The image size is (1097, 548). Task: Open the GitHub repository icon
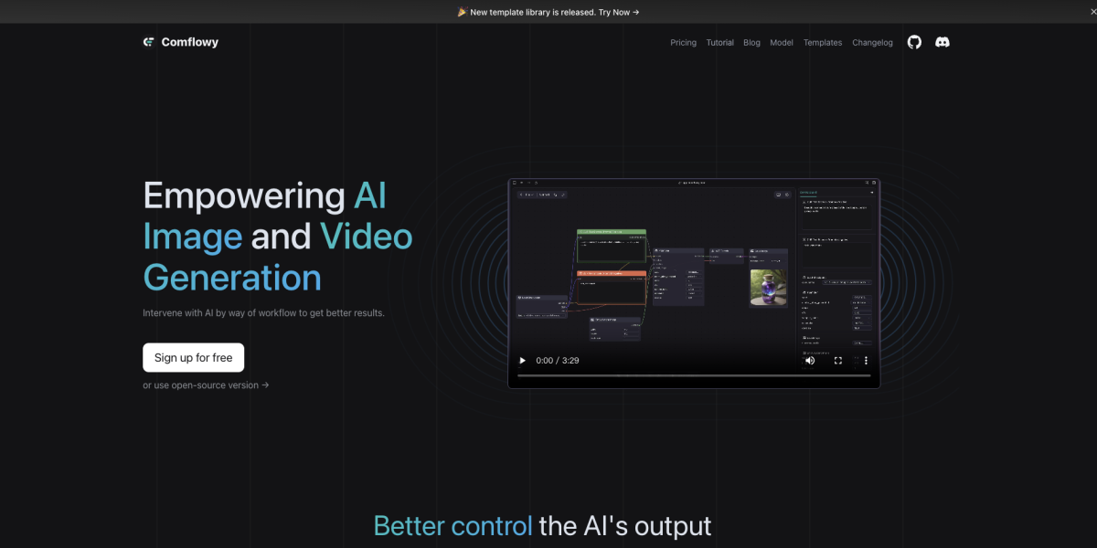914,42
